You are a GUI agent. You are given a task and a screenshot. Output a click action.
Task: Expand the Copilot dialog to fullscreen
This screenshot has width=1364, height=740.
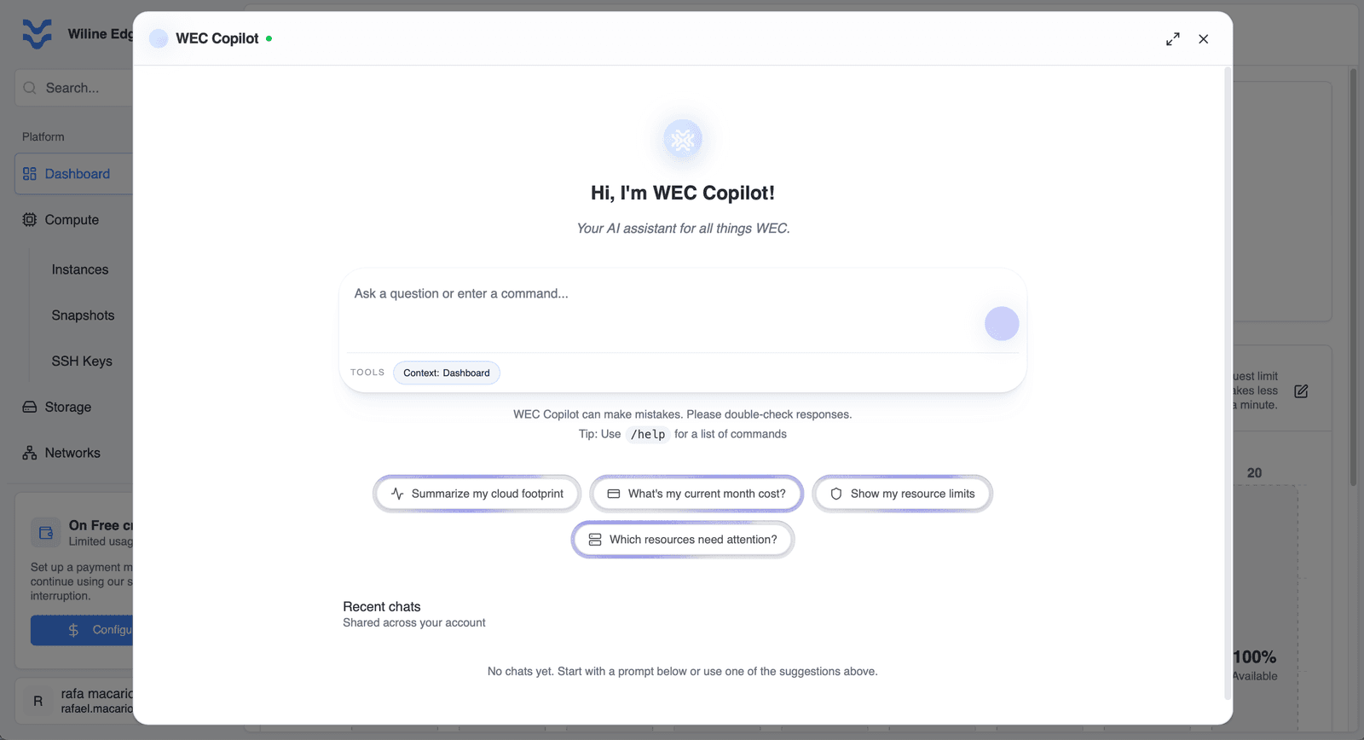1173,39
